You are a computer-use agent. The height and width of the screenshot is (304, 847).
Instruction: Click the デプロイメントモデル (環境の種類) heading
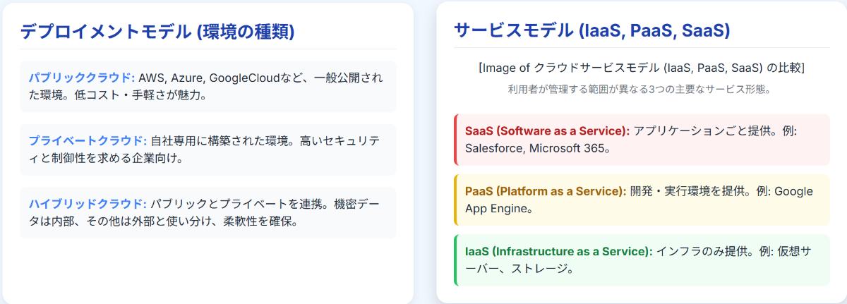(157, 32)
